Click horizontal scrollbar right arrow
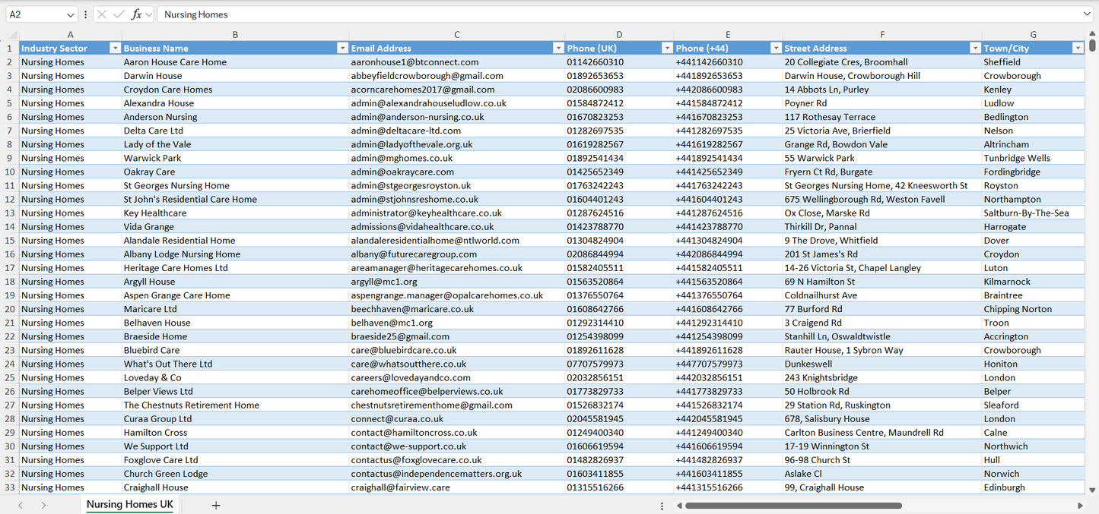 pyautogui.click(x=1080, y=506)
